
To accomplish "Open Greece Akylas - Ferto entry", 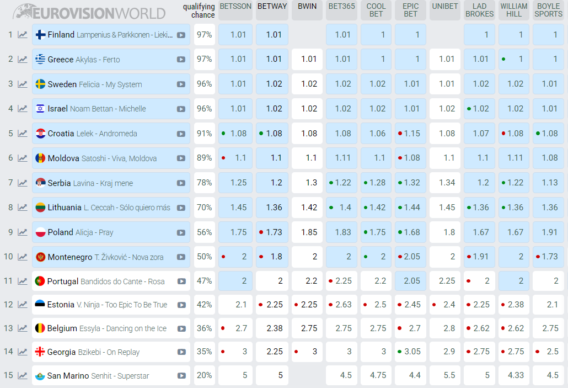I will 111,60.
